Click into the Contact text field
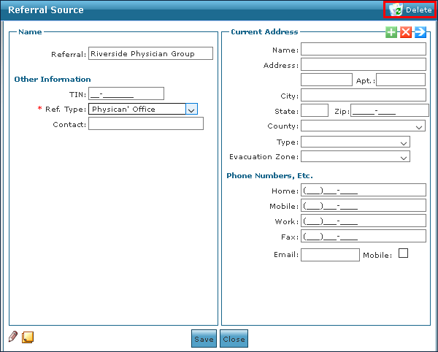The height and width of the screenshot is (352, 438). 145,124
